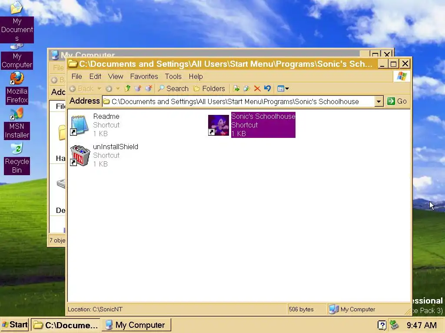Close the Sonic's Schoolhouse folder window
The width and height of the screenshot is (445, 333).
[x=405, y=64]
